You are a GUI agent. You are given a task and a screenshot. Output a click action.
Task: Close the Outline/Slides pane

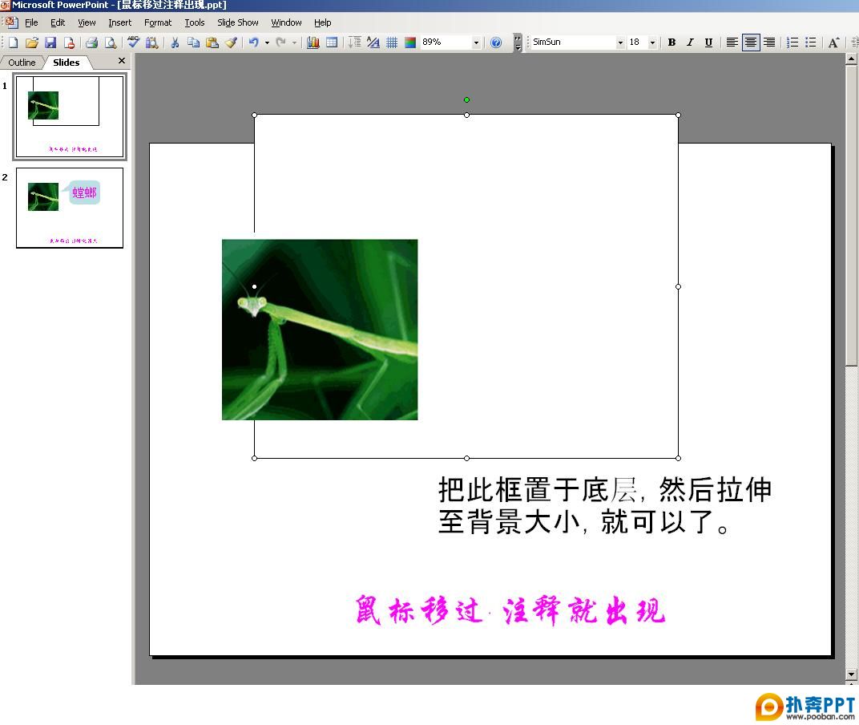coord(122,61)
